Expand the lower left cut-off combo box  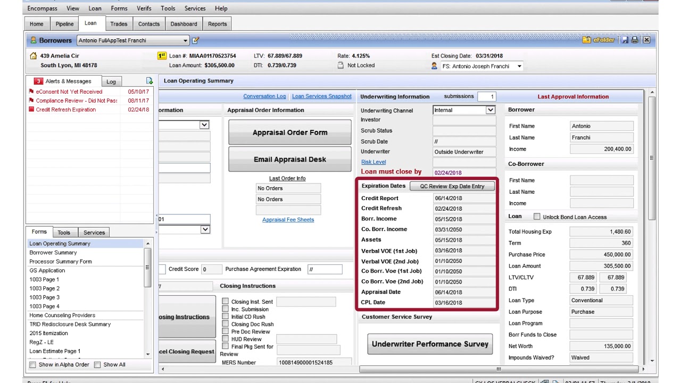pos(205,229)
